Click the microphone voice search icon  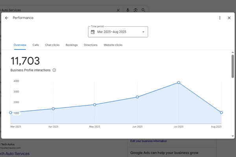pos(128,10)
